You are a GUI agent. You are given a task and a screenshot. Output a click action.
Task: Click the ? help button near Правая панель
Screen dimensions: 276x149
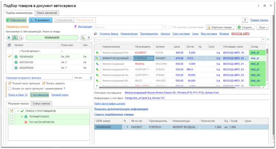click(x=245, y=20)
